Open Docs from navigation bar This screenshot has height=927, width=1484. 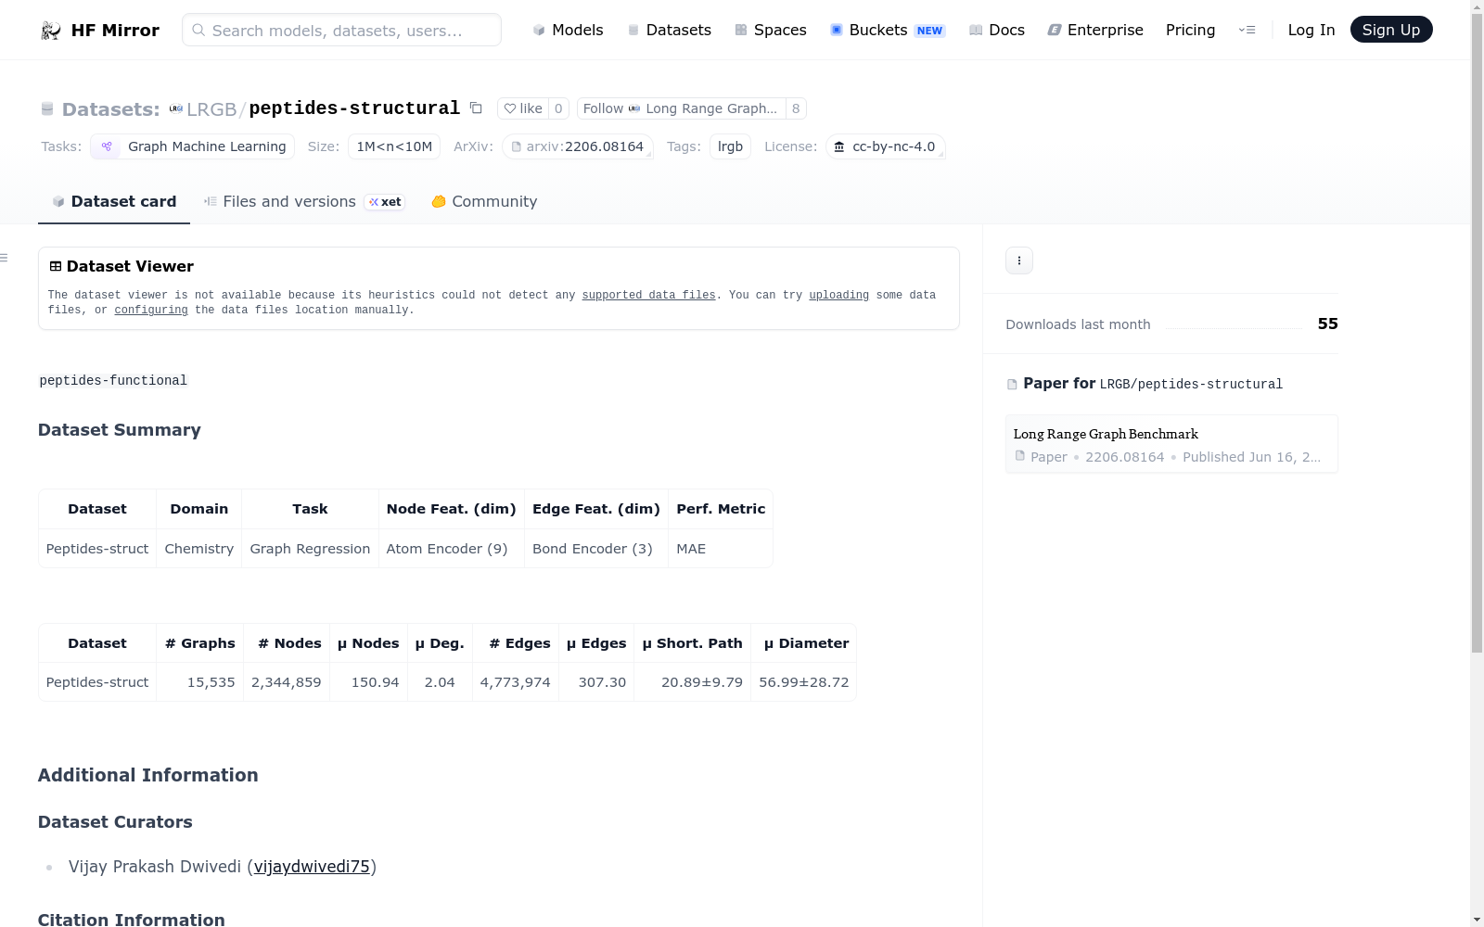pos(997,31)
